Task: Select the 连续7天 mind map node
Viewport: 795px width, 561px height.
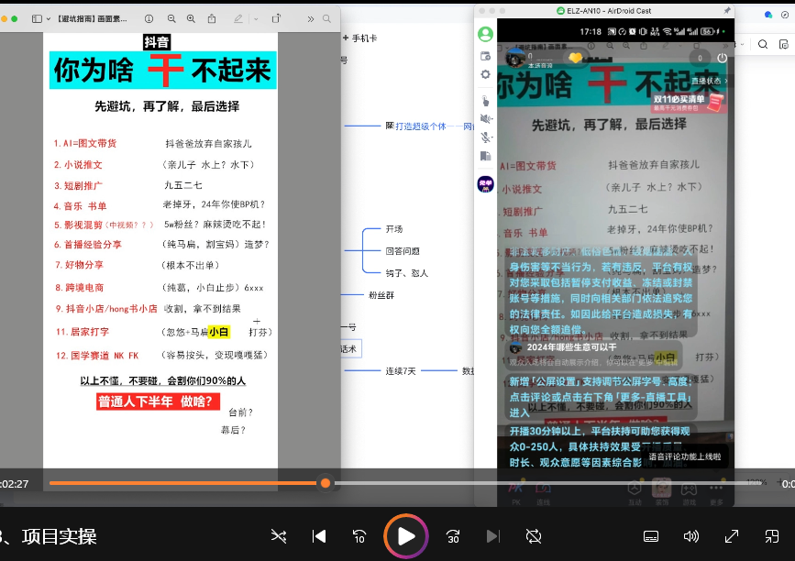Action: pyautogui.click(x=401, y=371)
